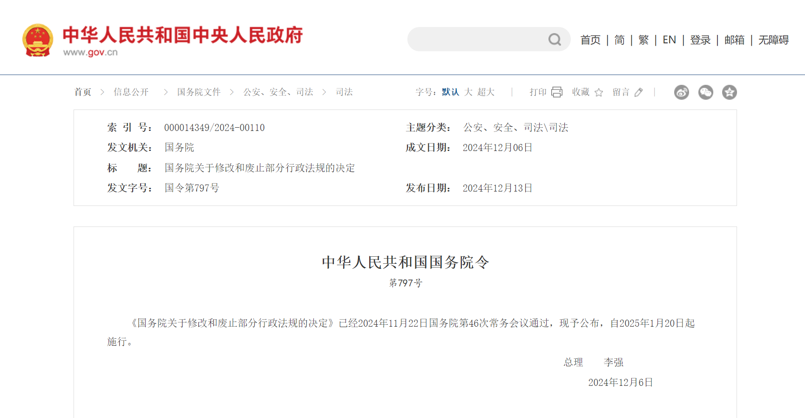Click the 主题分类 field label

(428, 128)
